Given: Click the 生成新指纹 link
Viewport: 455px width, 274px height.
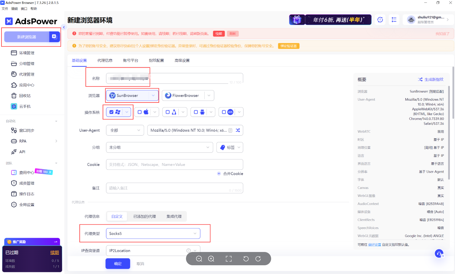Looking at the screenshot, I should [431, 79].
